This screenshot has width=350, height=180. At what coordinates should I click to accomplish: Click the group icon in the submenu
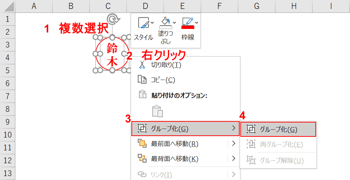[251, 129]
